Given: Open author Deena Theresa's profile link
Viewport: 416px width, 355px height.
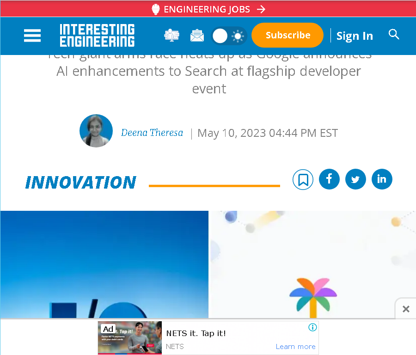Looking at the screenshot, I should click(x=152, y=133).
